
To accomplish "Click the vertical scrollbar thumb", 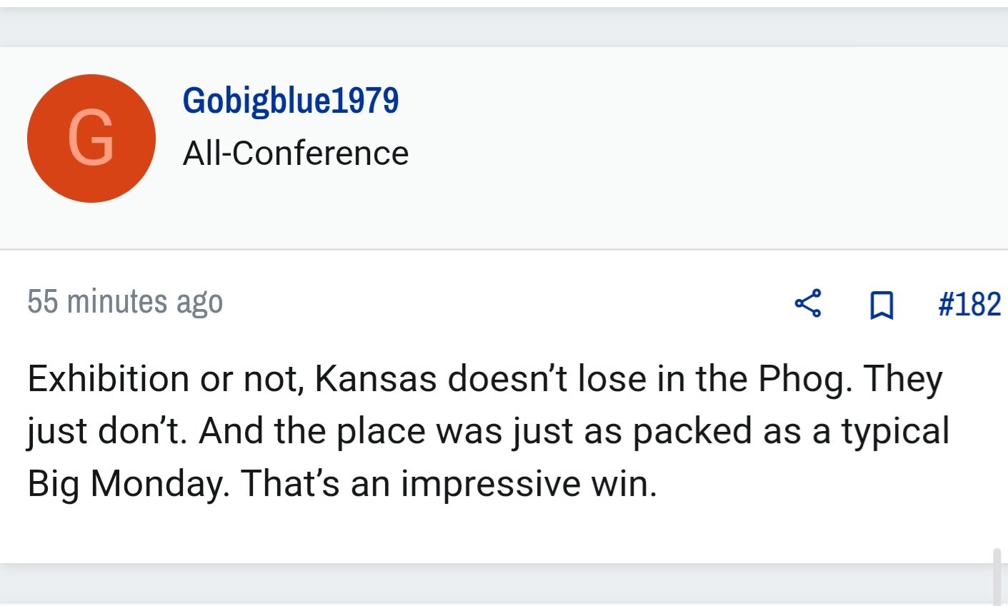I will click(997, 577).
